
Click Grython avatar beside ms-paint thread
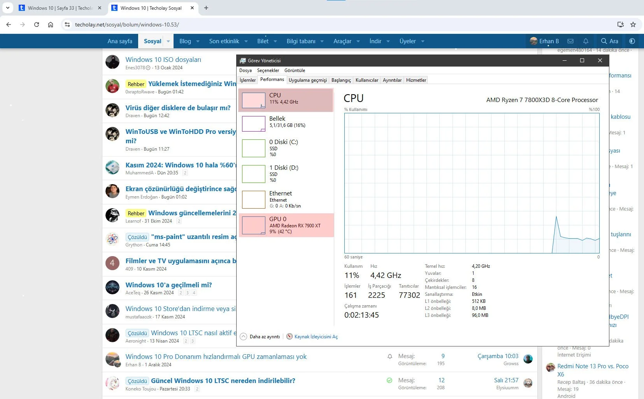click(x=112, y=239)
